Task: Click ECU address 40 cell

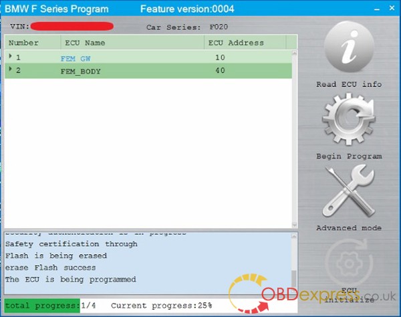Action: pyautogui.click(x=220, y=70)
